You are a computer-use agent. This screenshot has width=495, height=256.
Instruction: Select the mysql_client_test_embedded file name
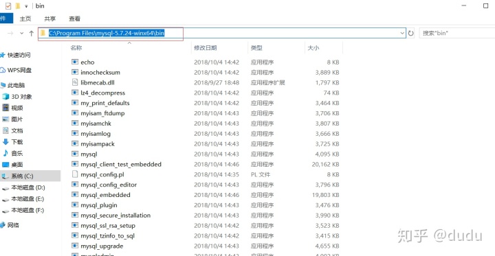point(121,164)
